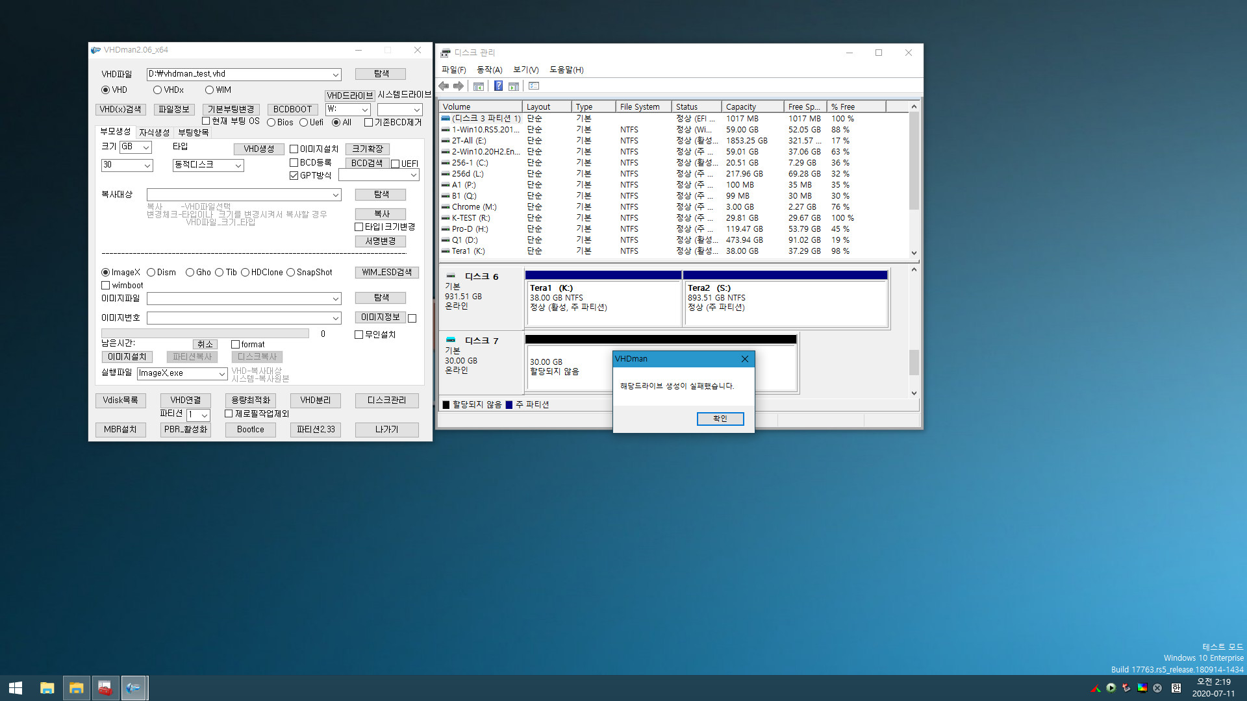Click the BCDBOOT button
This screenshot has height=701, width=1247.
click(292, 110)
